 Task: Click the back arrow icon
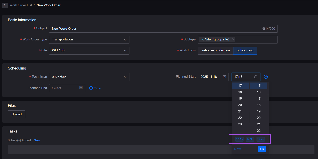coord(5,5)
